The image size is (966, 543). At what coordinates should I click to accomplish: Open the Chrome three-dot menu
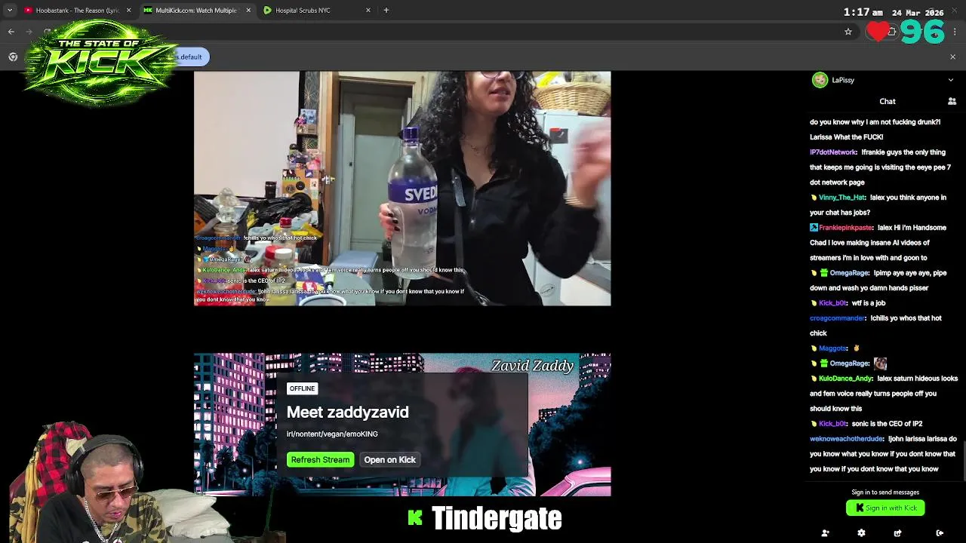pos(955,32)
